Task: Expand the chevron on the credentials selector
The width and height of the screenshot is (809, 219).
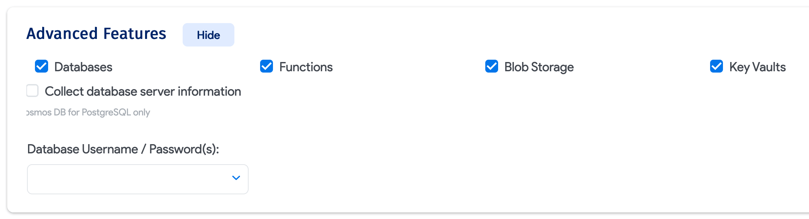Action: click(x=236, y=178)
